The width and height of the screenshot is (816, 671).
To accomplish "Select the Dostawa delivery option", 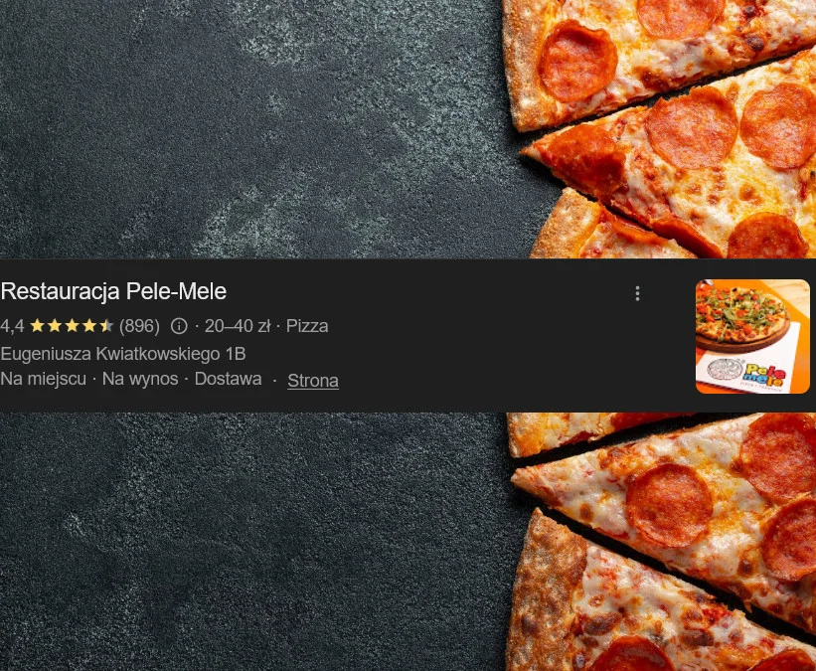I will click(228, 379).
